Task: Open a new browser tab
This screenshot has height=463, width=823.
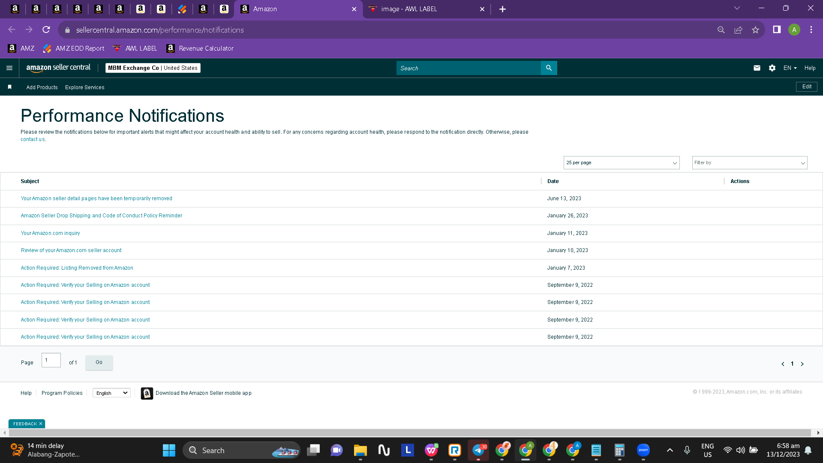Action: coord(502,9)
